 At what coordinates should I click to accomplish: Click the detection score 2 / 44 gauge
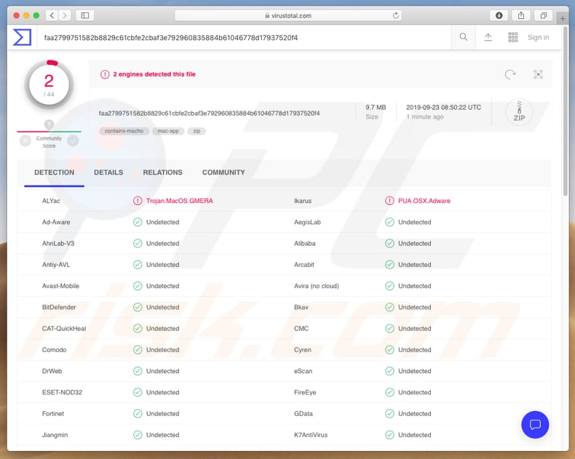pyautogui.click(x=49, y=85)
